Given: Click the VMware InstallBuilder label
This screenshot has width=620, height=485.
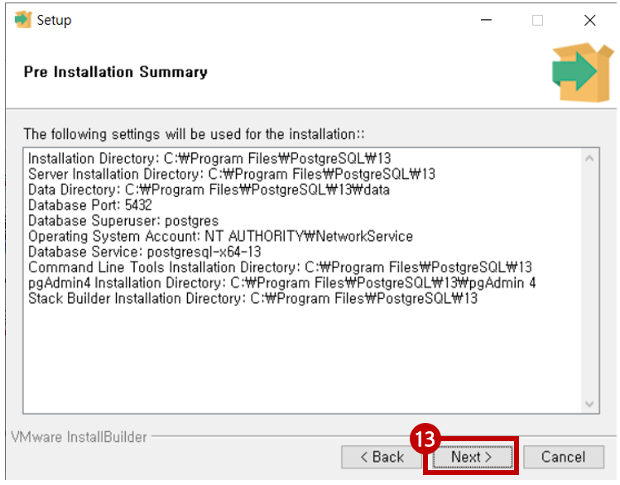Looking at the screenshot, I should (x=79, y=437).
